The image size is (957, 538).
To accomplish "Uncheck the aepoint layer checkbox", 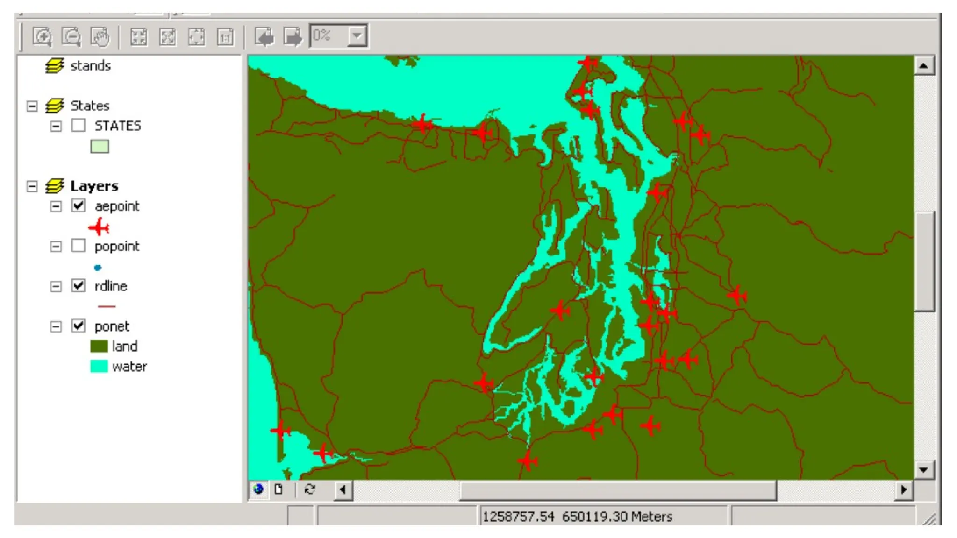I will [x=79, y=205].
